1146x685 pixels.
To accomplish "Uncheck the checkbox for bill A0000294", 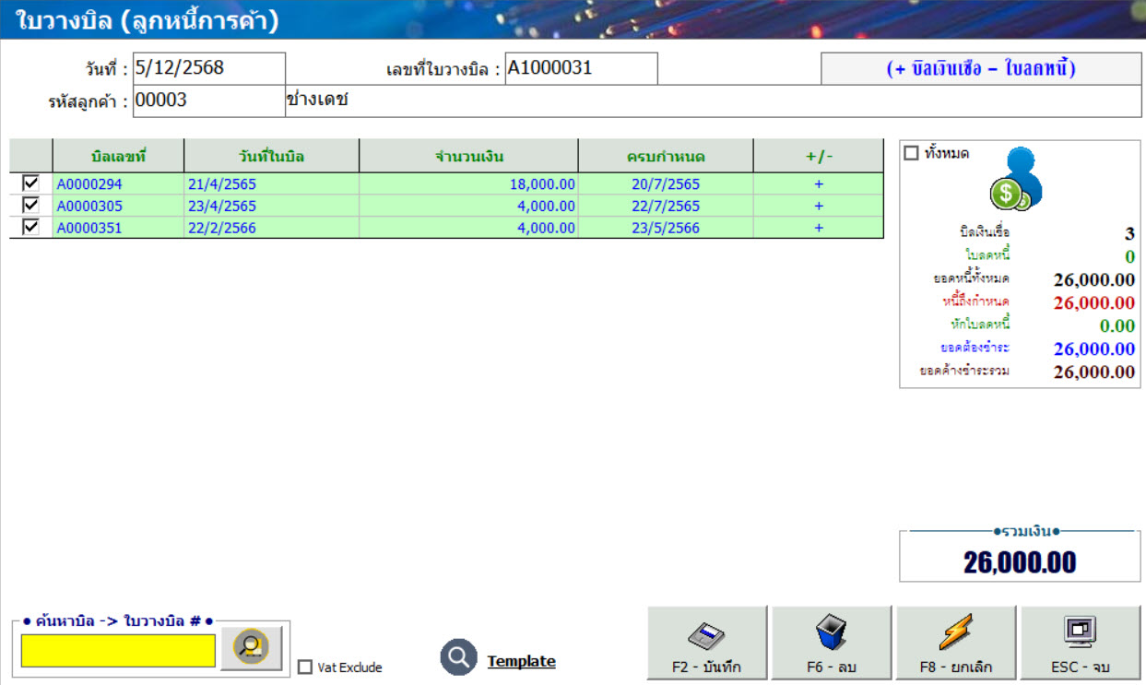I will coord(30,183).
